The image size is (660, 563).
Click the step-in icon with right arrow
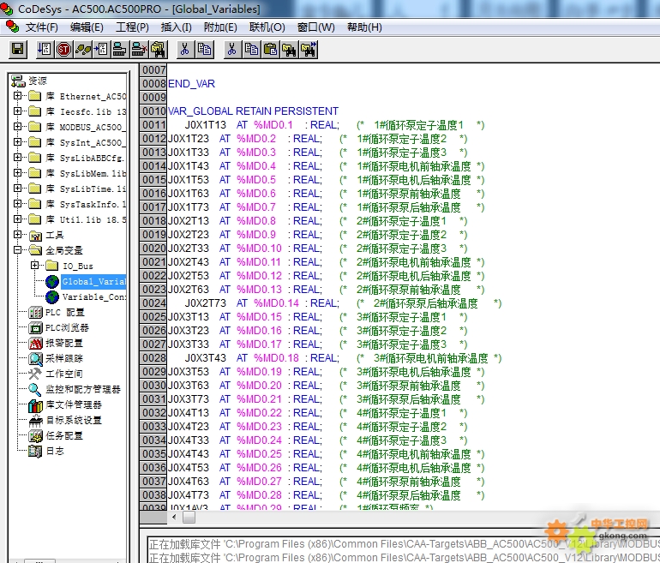pos(101,50)
